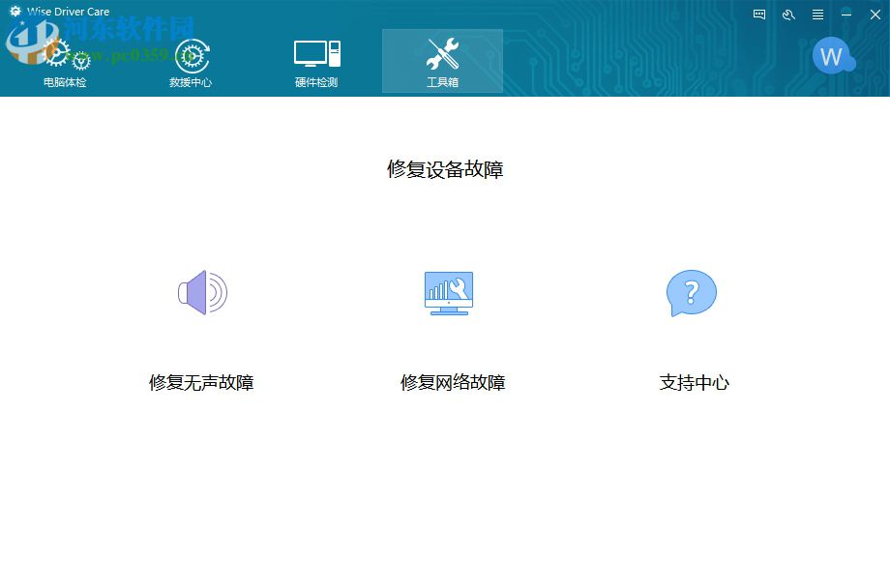This screenshot has width=890, height=561.
Task: Click the 修复网络故障 text label
Action: [452, 382]
